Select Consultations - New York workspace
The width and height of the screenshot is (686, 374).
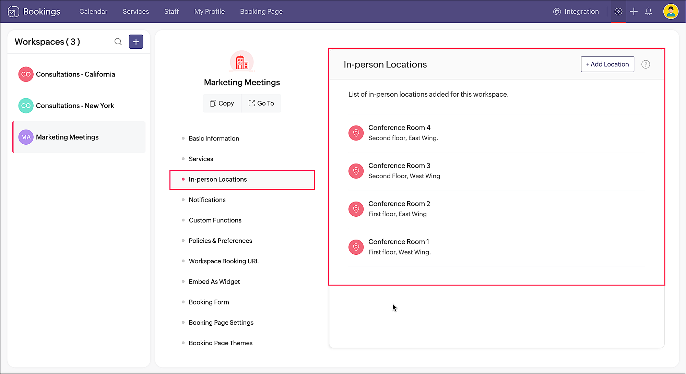coord(75,106)
